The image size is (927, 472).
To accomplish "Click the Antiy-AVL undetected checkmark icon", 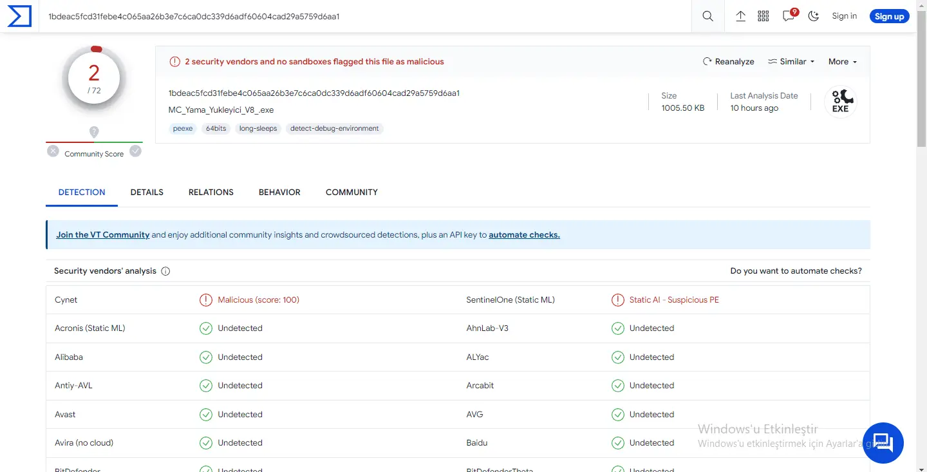I will point(206,386).
